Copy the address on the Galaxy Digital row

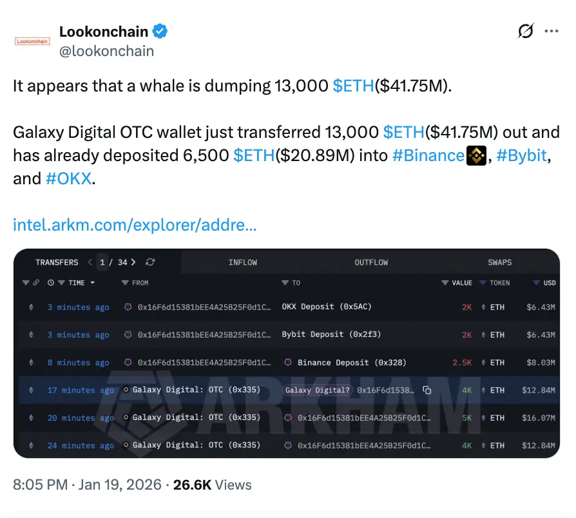pos(427,390)
